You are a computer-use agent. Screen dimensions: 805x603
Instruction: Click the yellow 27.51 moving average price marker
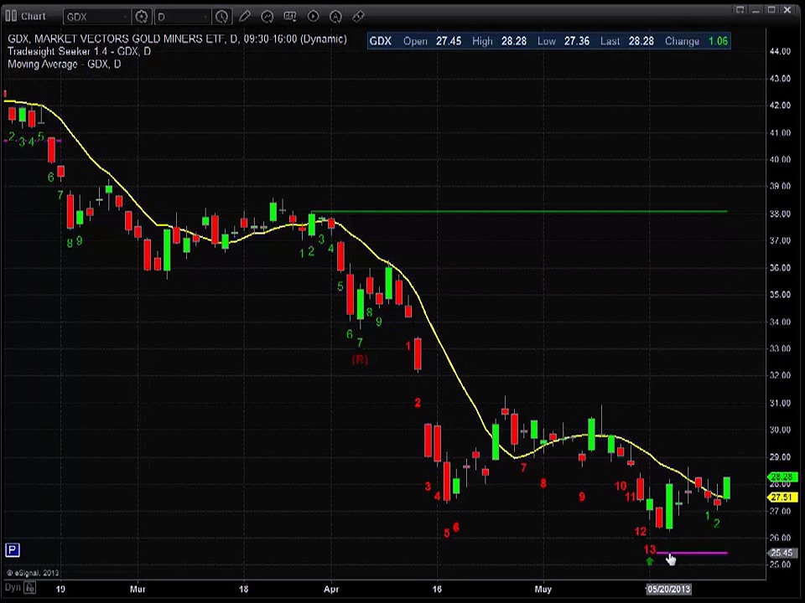781,497
